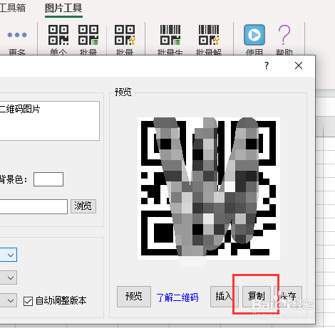Click the blue play 使用 tutorial icon

click(254, 35)
